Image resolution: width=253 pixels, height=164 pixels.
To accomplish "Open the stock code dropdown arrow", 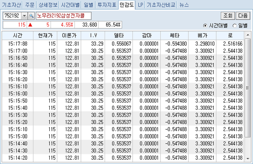I will coord(24,16).
